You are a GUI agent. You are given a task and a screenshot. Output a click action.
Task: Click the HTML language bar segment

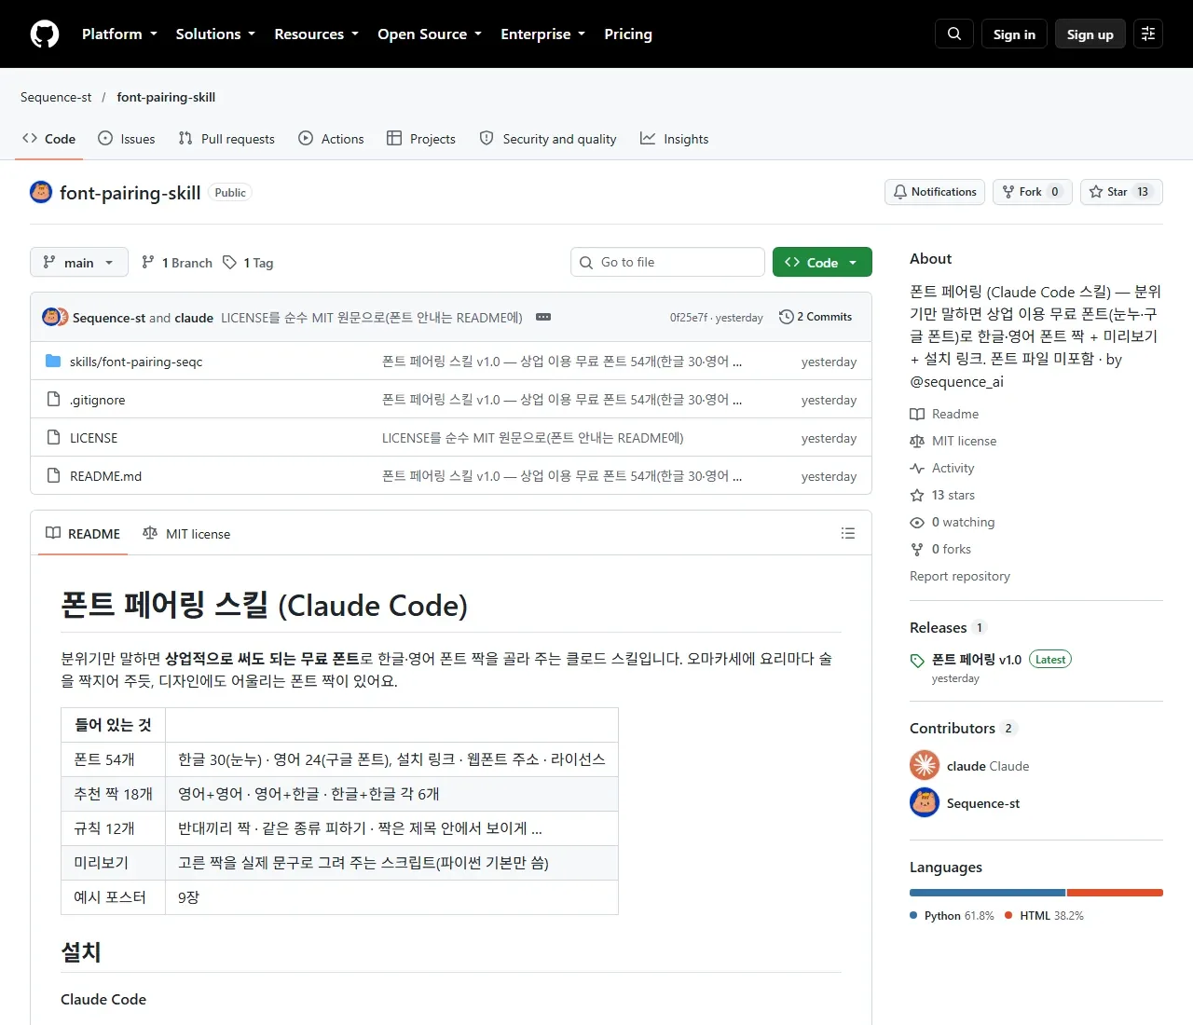point(1115,893)
